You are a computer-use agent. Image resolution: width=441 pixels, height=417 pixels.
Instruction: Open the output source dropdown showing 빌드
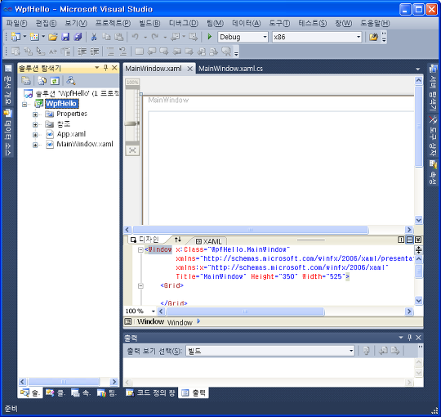pyautogui.click(x=270, y=351)
